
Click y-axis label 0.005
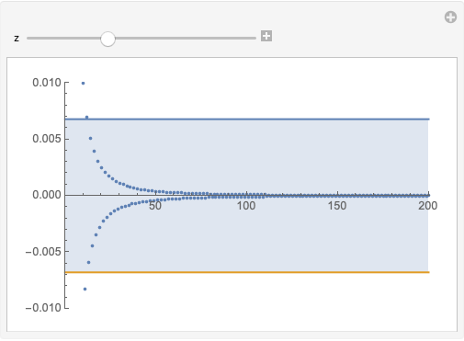click(47, 139)
